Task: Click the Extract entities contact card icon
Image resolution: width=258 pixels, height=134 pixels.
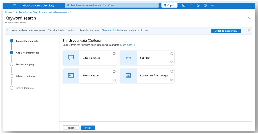Action: [71, 75]
